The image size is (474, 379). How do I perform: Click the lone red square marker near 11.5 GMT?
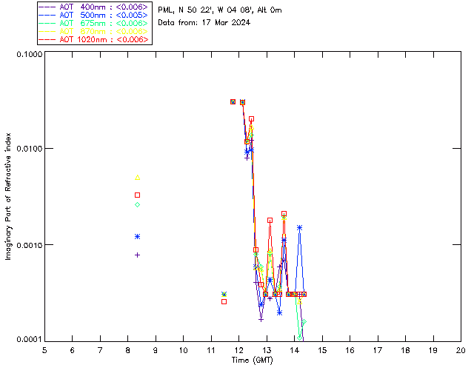(224, 301)
